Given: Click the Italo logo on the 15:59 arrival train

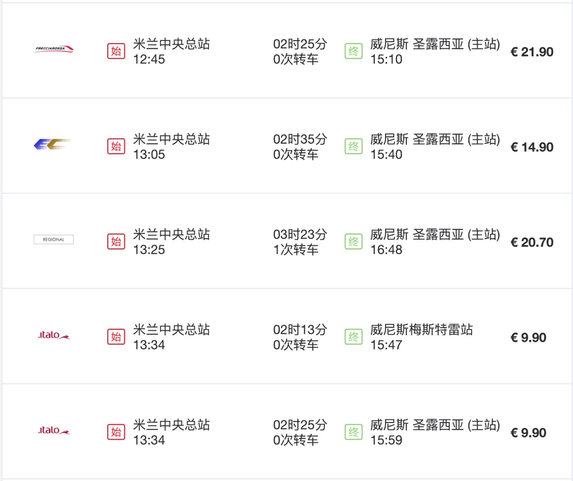Looking at the screenshot, I should (x=54, y=431).
